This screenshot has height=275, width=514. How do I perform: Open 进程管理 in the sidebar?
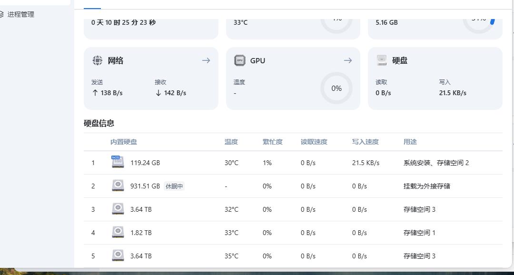pyautogui.click(x=21, y=14)
